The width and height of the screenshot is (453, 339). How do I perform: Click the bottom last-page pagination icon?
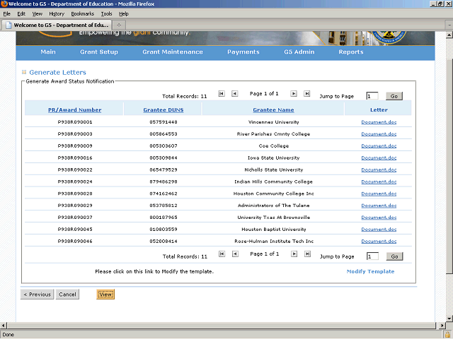[x=306, y=254]
